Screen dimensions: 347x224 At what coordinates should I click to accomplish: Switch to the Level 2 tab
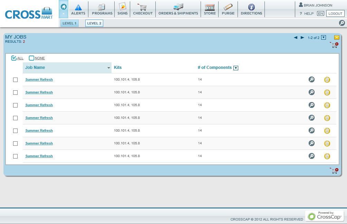point(94,23)
